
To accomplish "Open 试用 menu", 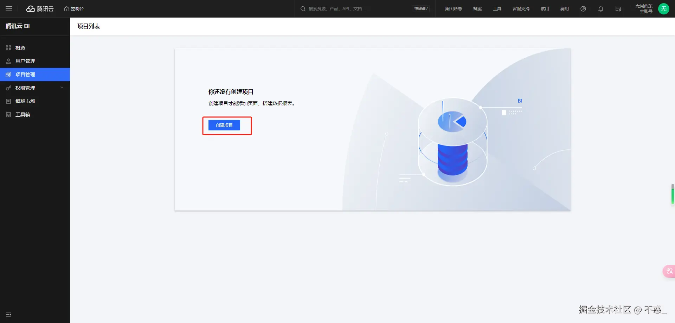I will [545, 9].
